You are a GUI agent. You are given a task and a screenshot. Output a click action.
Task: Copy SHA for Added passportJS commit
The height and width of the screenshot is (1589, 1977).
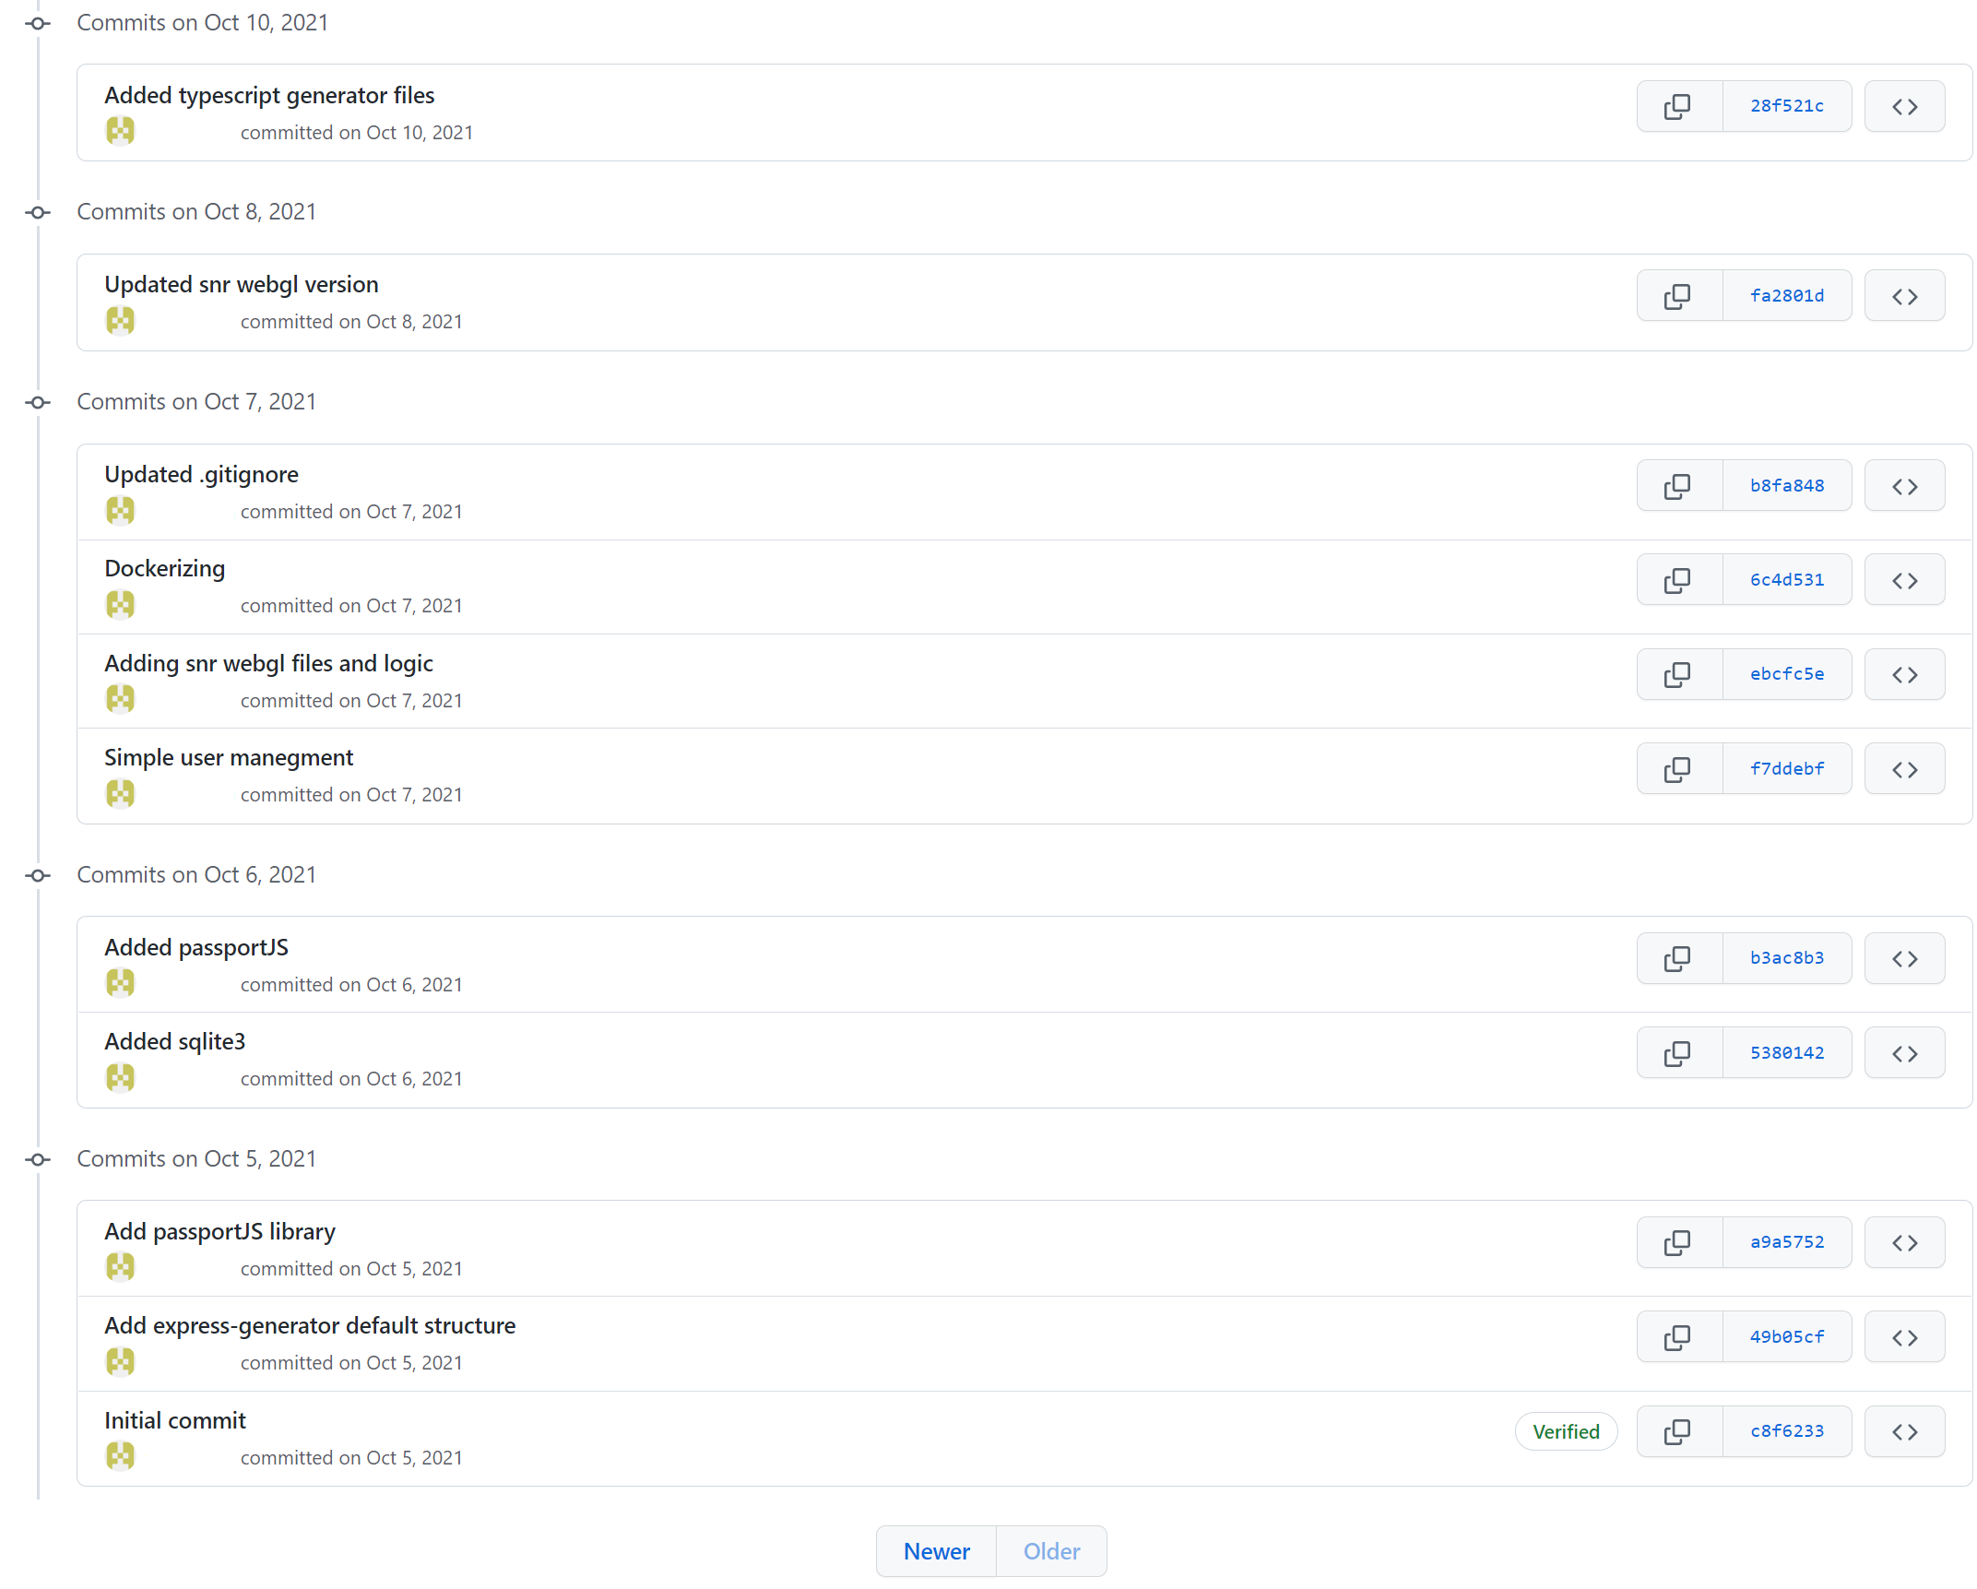tap(1677, 959)
